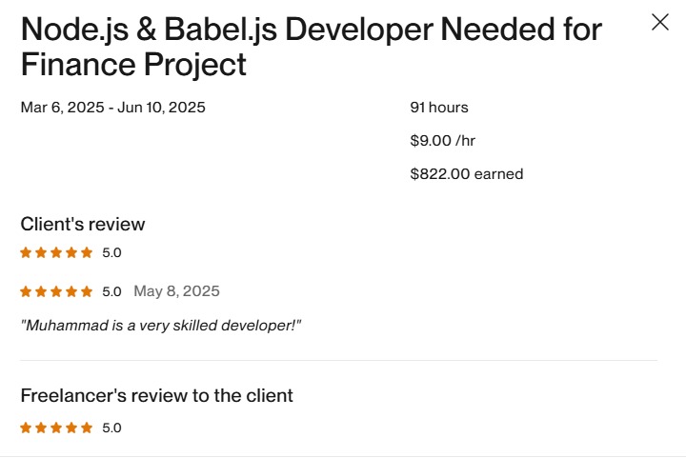Click the Client's review heading
The height and width of the screenshot is (458, 686).
(x=83, y=225)
